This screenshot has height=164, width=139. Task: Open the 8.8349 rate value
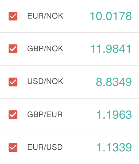pyautogui.click(x=114, y=82)
